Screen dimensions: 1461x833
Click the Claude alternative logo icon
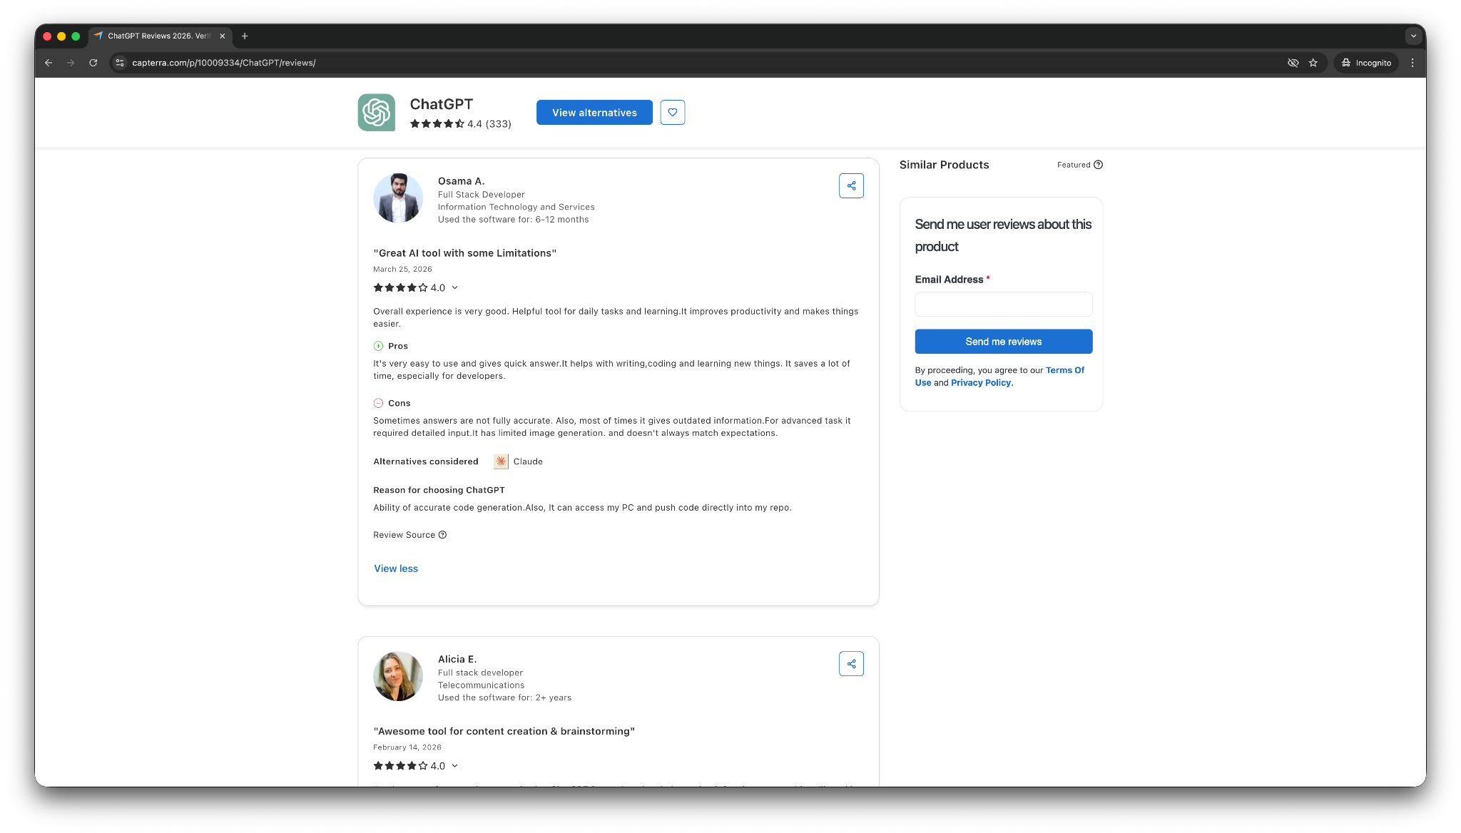[501, 461]
